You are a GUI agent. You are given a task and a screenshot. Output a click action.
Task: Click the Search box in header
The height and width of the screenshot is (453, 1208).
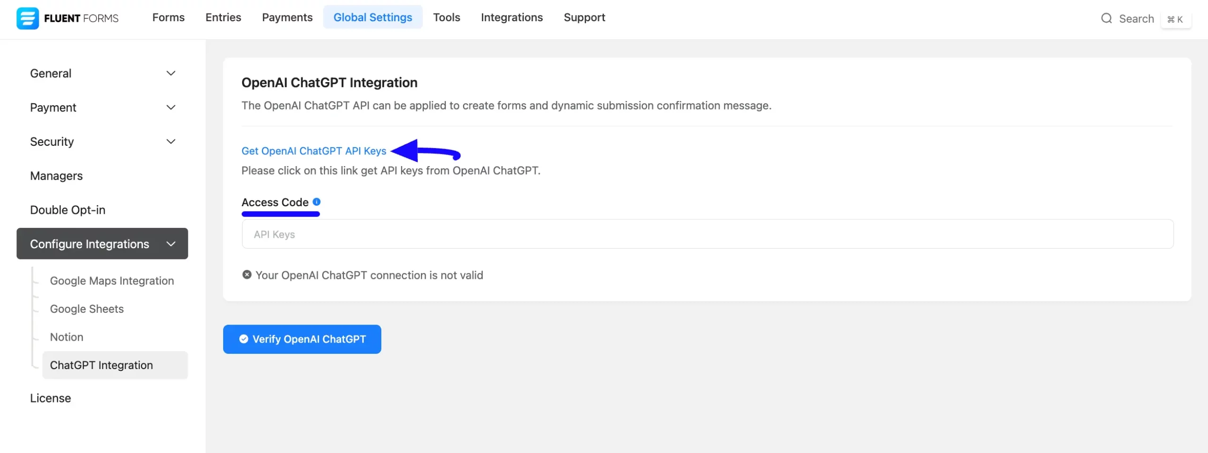tap(1136, 19)
